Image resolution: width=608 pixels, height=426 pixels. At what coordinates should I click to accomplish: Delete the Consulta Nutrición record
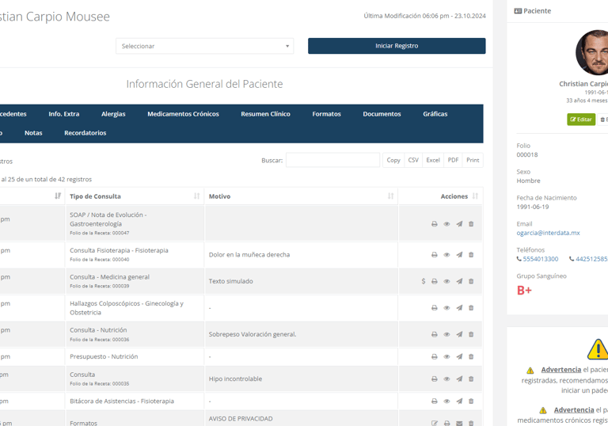471,334
